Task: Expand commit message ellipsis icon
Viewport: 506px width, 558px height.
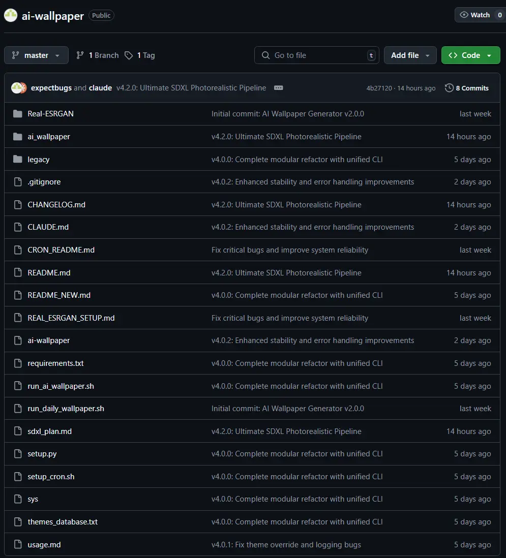Action: click(278, 88)
